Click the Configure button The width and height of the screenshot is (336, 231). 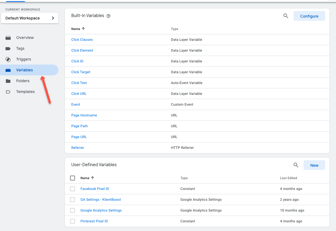(x=309, y=16)
